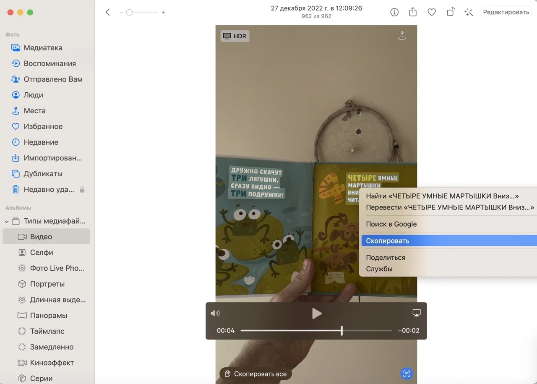Select Таймлапс media type
The image size is (537, 384).
coord(47,331)
